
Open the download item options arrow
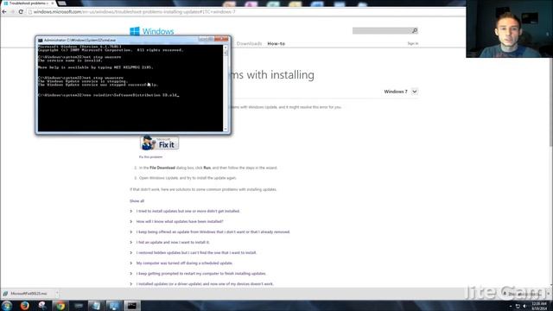point(57,294)
